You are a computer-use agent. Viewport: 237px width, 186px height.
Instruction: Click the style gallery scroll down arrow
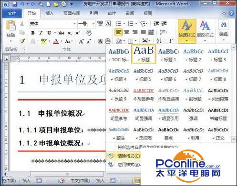click(x=234, y=139)
